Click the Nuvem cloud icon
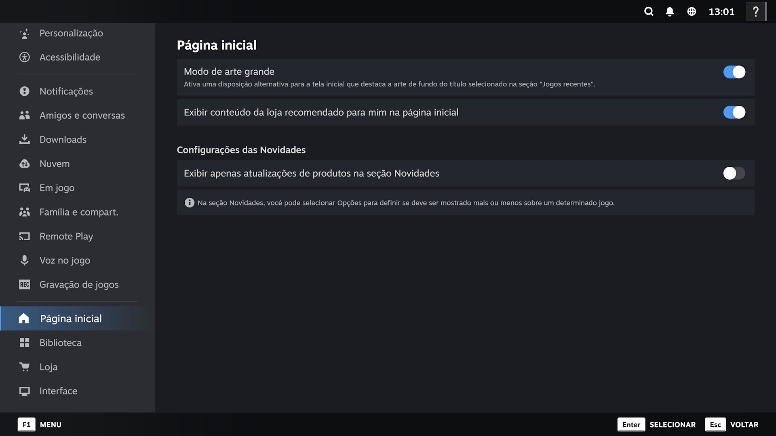The height and width of the screenshot is (436, 776). [24, 164]
